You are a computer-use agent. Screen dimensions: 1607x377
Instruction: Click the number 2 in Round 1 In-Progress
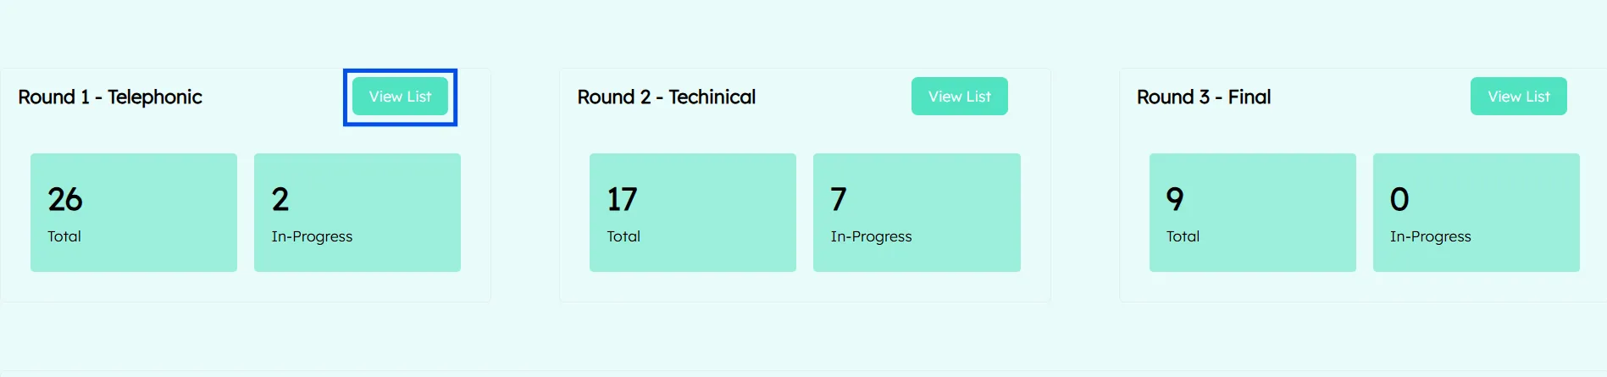pyautogui.click(x=280, y=199)
